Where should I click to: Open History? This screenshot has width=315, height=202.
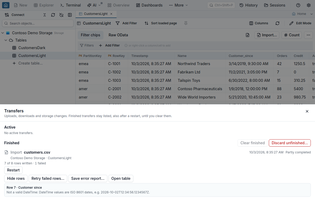248,5
